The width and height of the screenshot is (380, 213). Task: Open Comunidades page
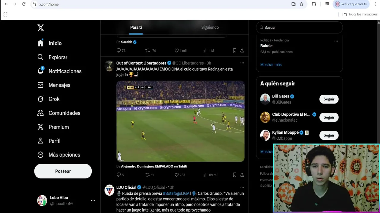coord(59,113)
